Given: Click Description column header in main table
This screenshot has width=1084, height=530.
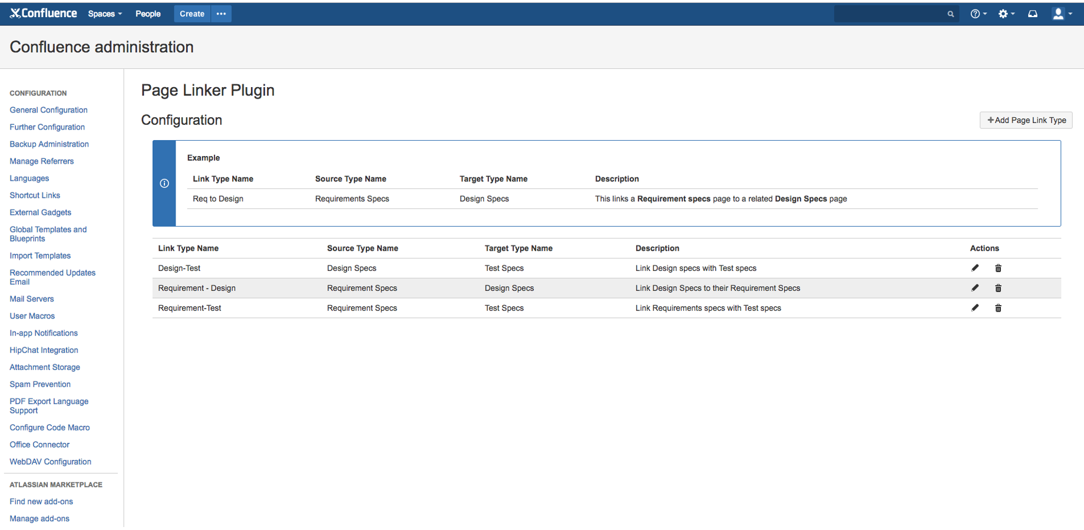Looking at the screenshot, I should [657, 249].
